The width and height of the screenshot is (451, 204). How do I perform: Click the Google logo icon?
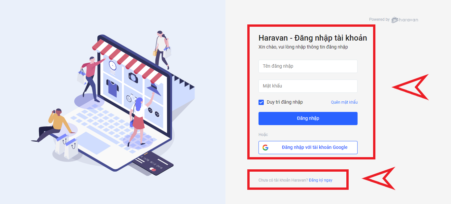(x=265, y=148)
